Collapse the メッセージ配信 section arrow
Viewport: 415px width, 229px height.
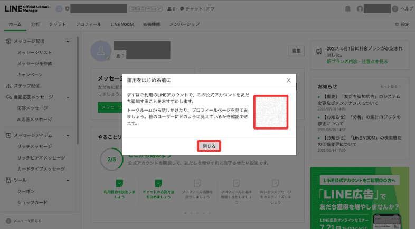(68, 42)
